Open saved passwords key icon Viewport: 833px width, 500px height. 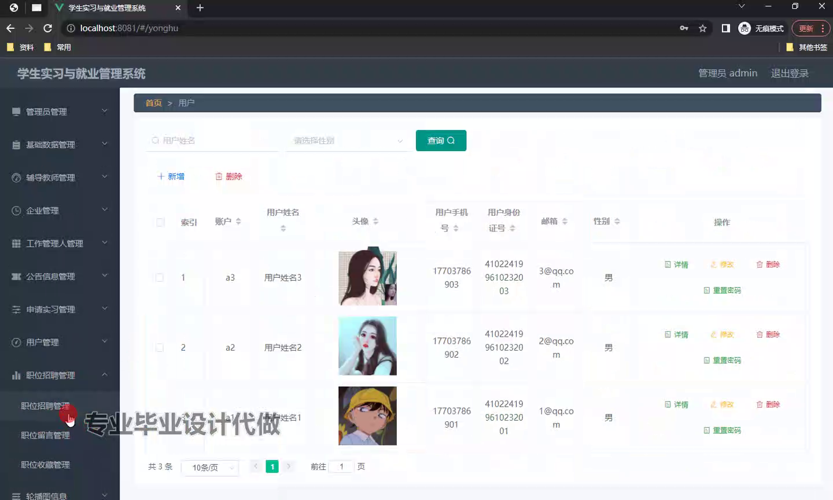[684, 28]
